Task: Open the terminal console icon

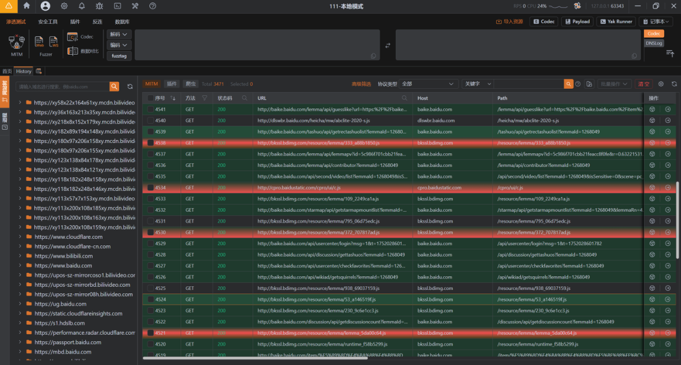Action: point(117,6)
